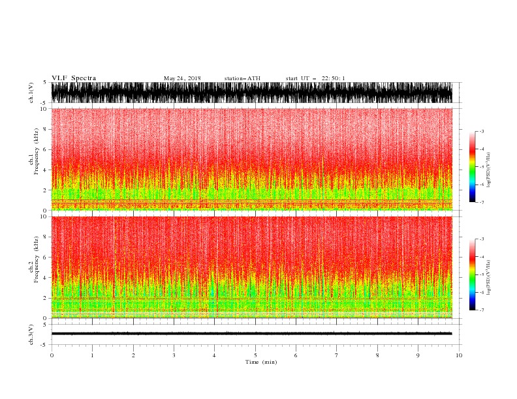Click the time axis tick label "6"
The height and width of the screenshot is (399, 517).
tap(296, 355)
